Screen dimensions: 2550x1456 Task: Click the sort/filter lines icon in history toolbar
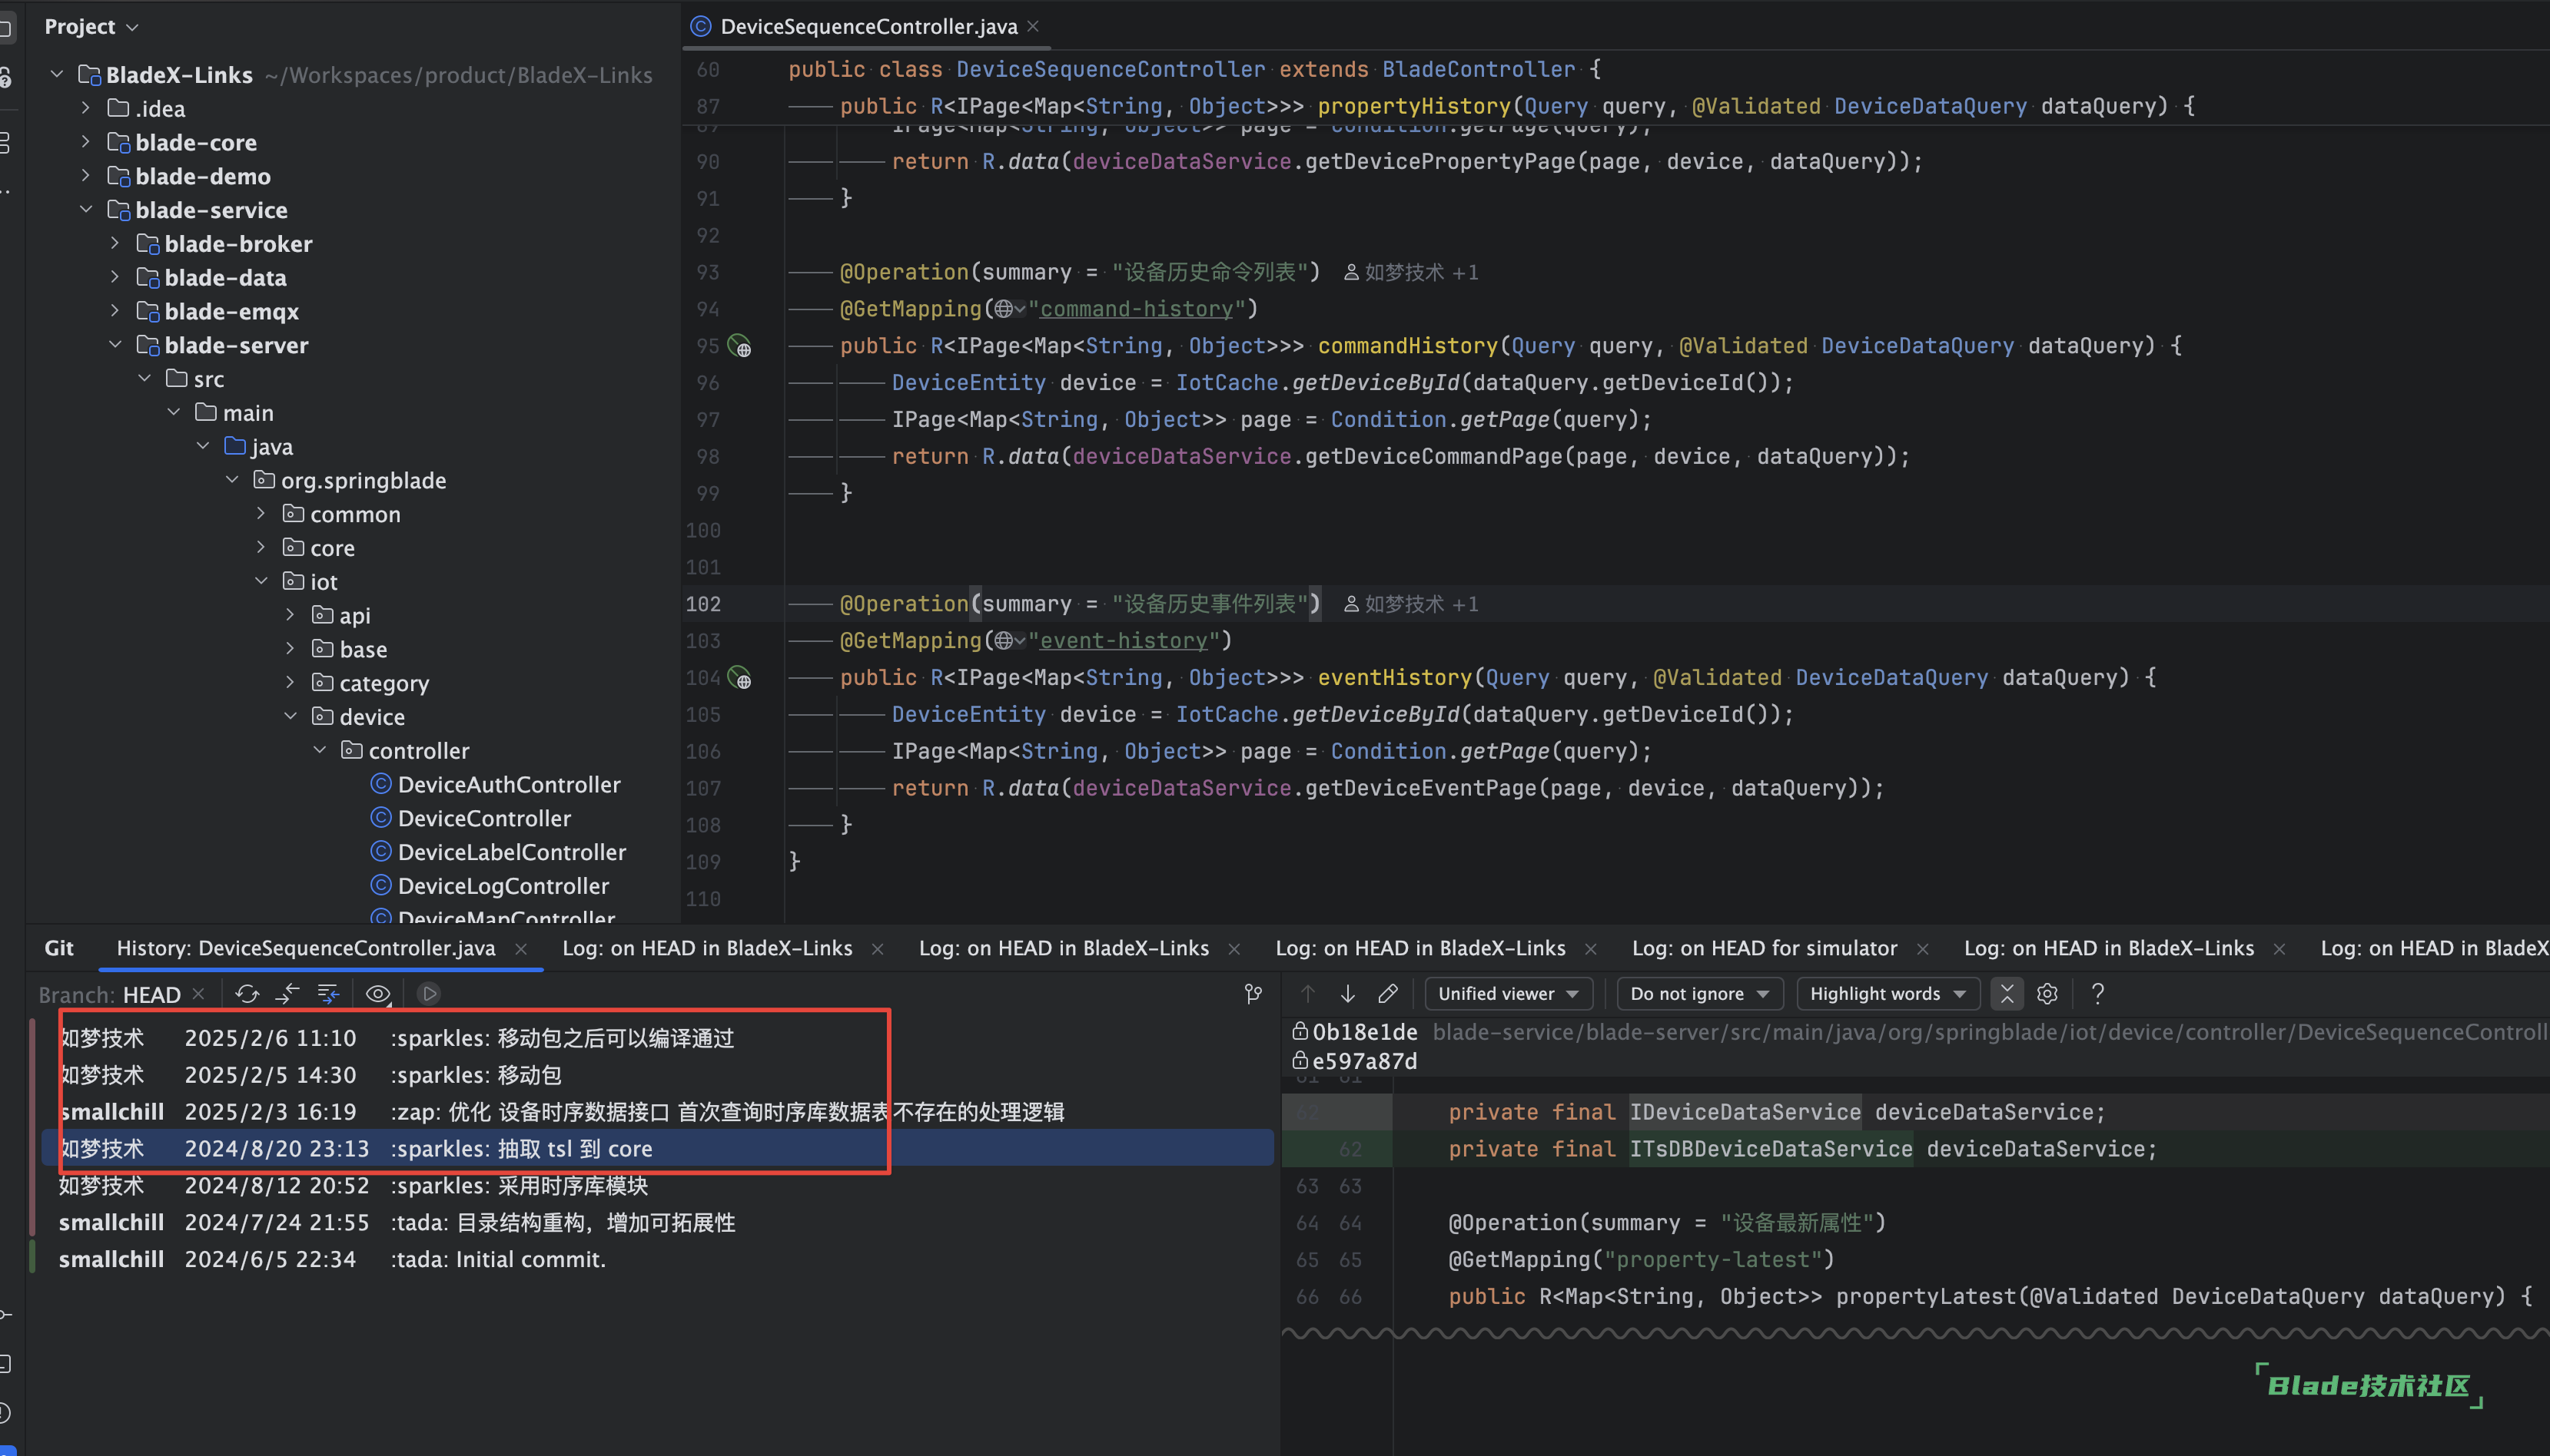pos(328,994)
